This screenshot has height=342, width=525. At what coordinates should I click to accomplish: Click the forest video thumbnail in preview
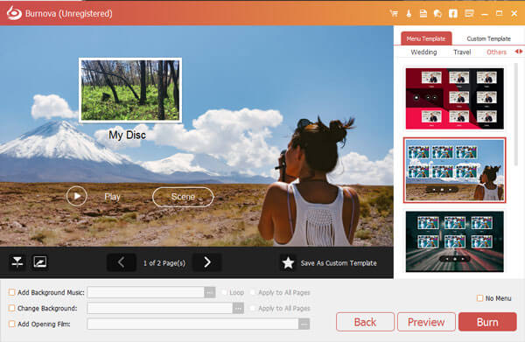pos(130,90)
